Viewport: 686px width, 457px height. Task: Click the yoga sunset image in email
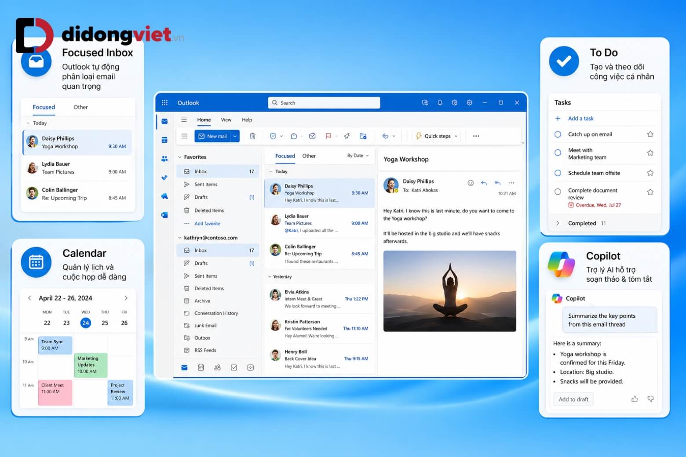(449, 291)
